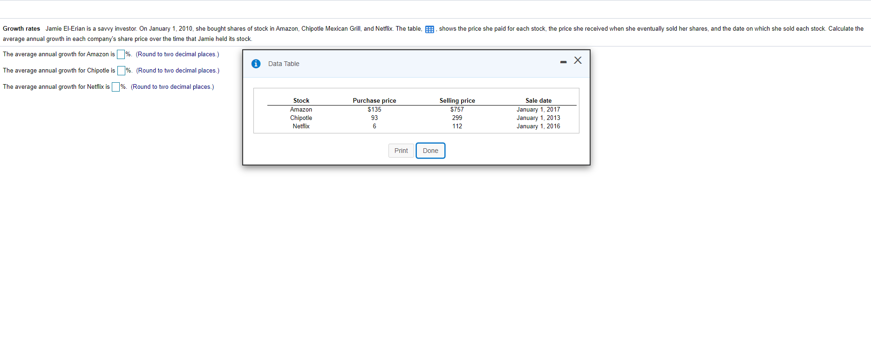Click the rounding hint after the Netflix box
Screen dimensions: 871x344
click(172, 87)
